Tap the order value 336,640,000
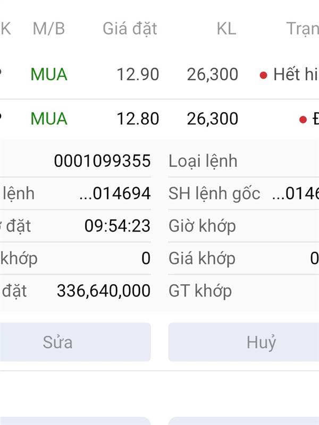 pyautogui.click(x=103, y=291)
